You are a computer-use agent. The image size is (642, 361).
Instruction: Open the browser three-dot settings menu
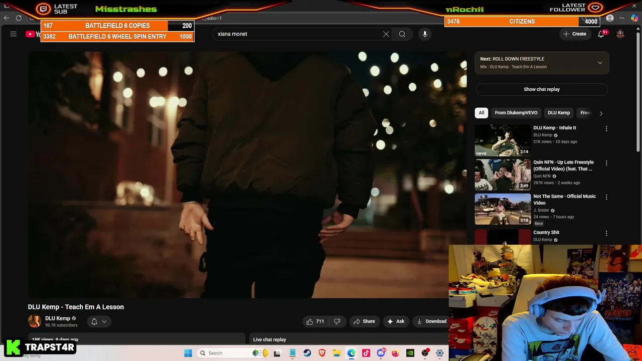pos(622,18)
